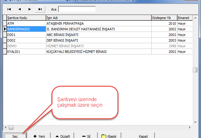201x138 pixels.
Task: Create a new site with Yeni button
Action: (39, 136)
